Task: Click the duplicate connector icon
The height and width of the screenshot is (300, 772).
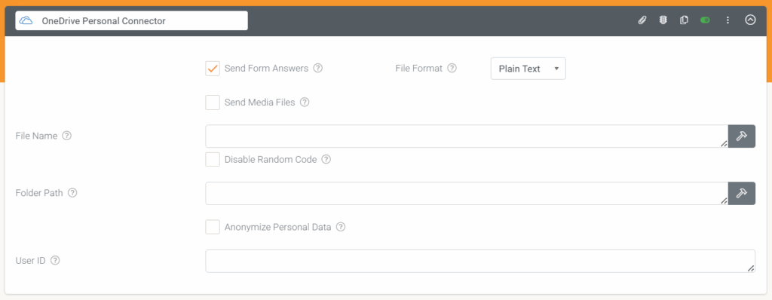Action: pos(684,20)
